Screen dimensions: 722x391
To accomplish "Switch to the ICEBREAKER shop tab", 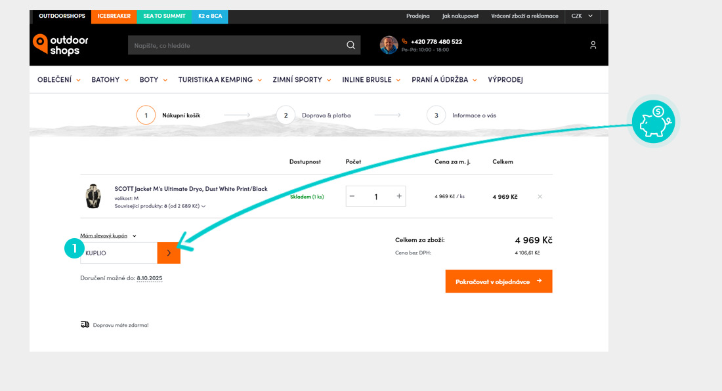I will coord(114,16).
